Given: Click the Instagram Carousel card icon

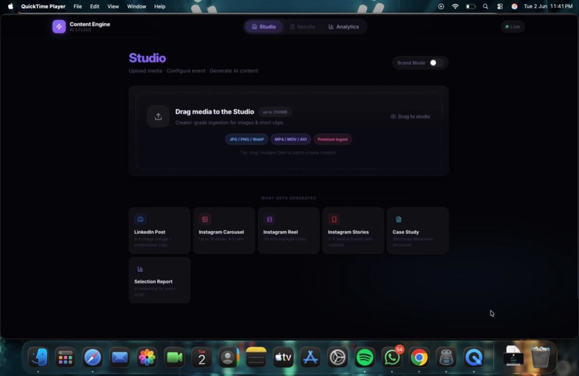Looking at the screenshot, I should point(205,219).
